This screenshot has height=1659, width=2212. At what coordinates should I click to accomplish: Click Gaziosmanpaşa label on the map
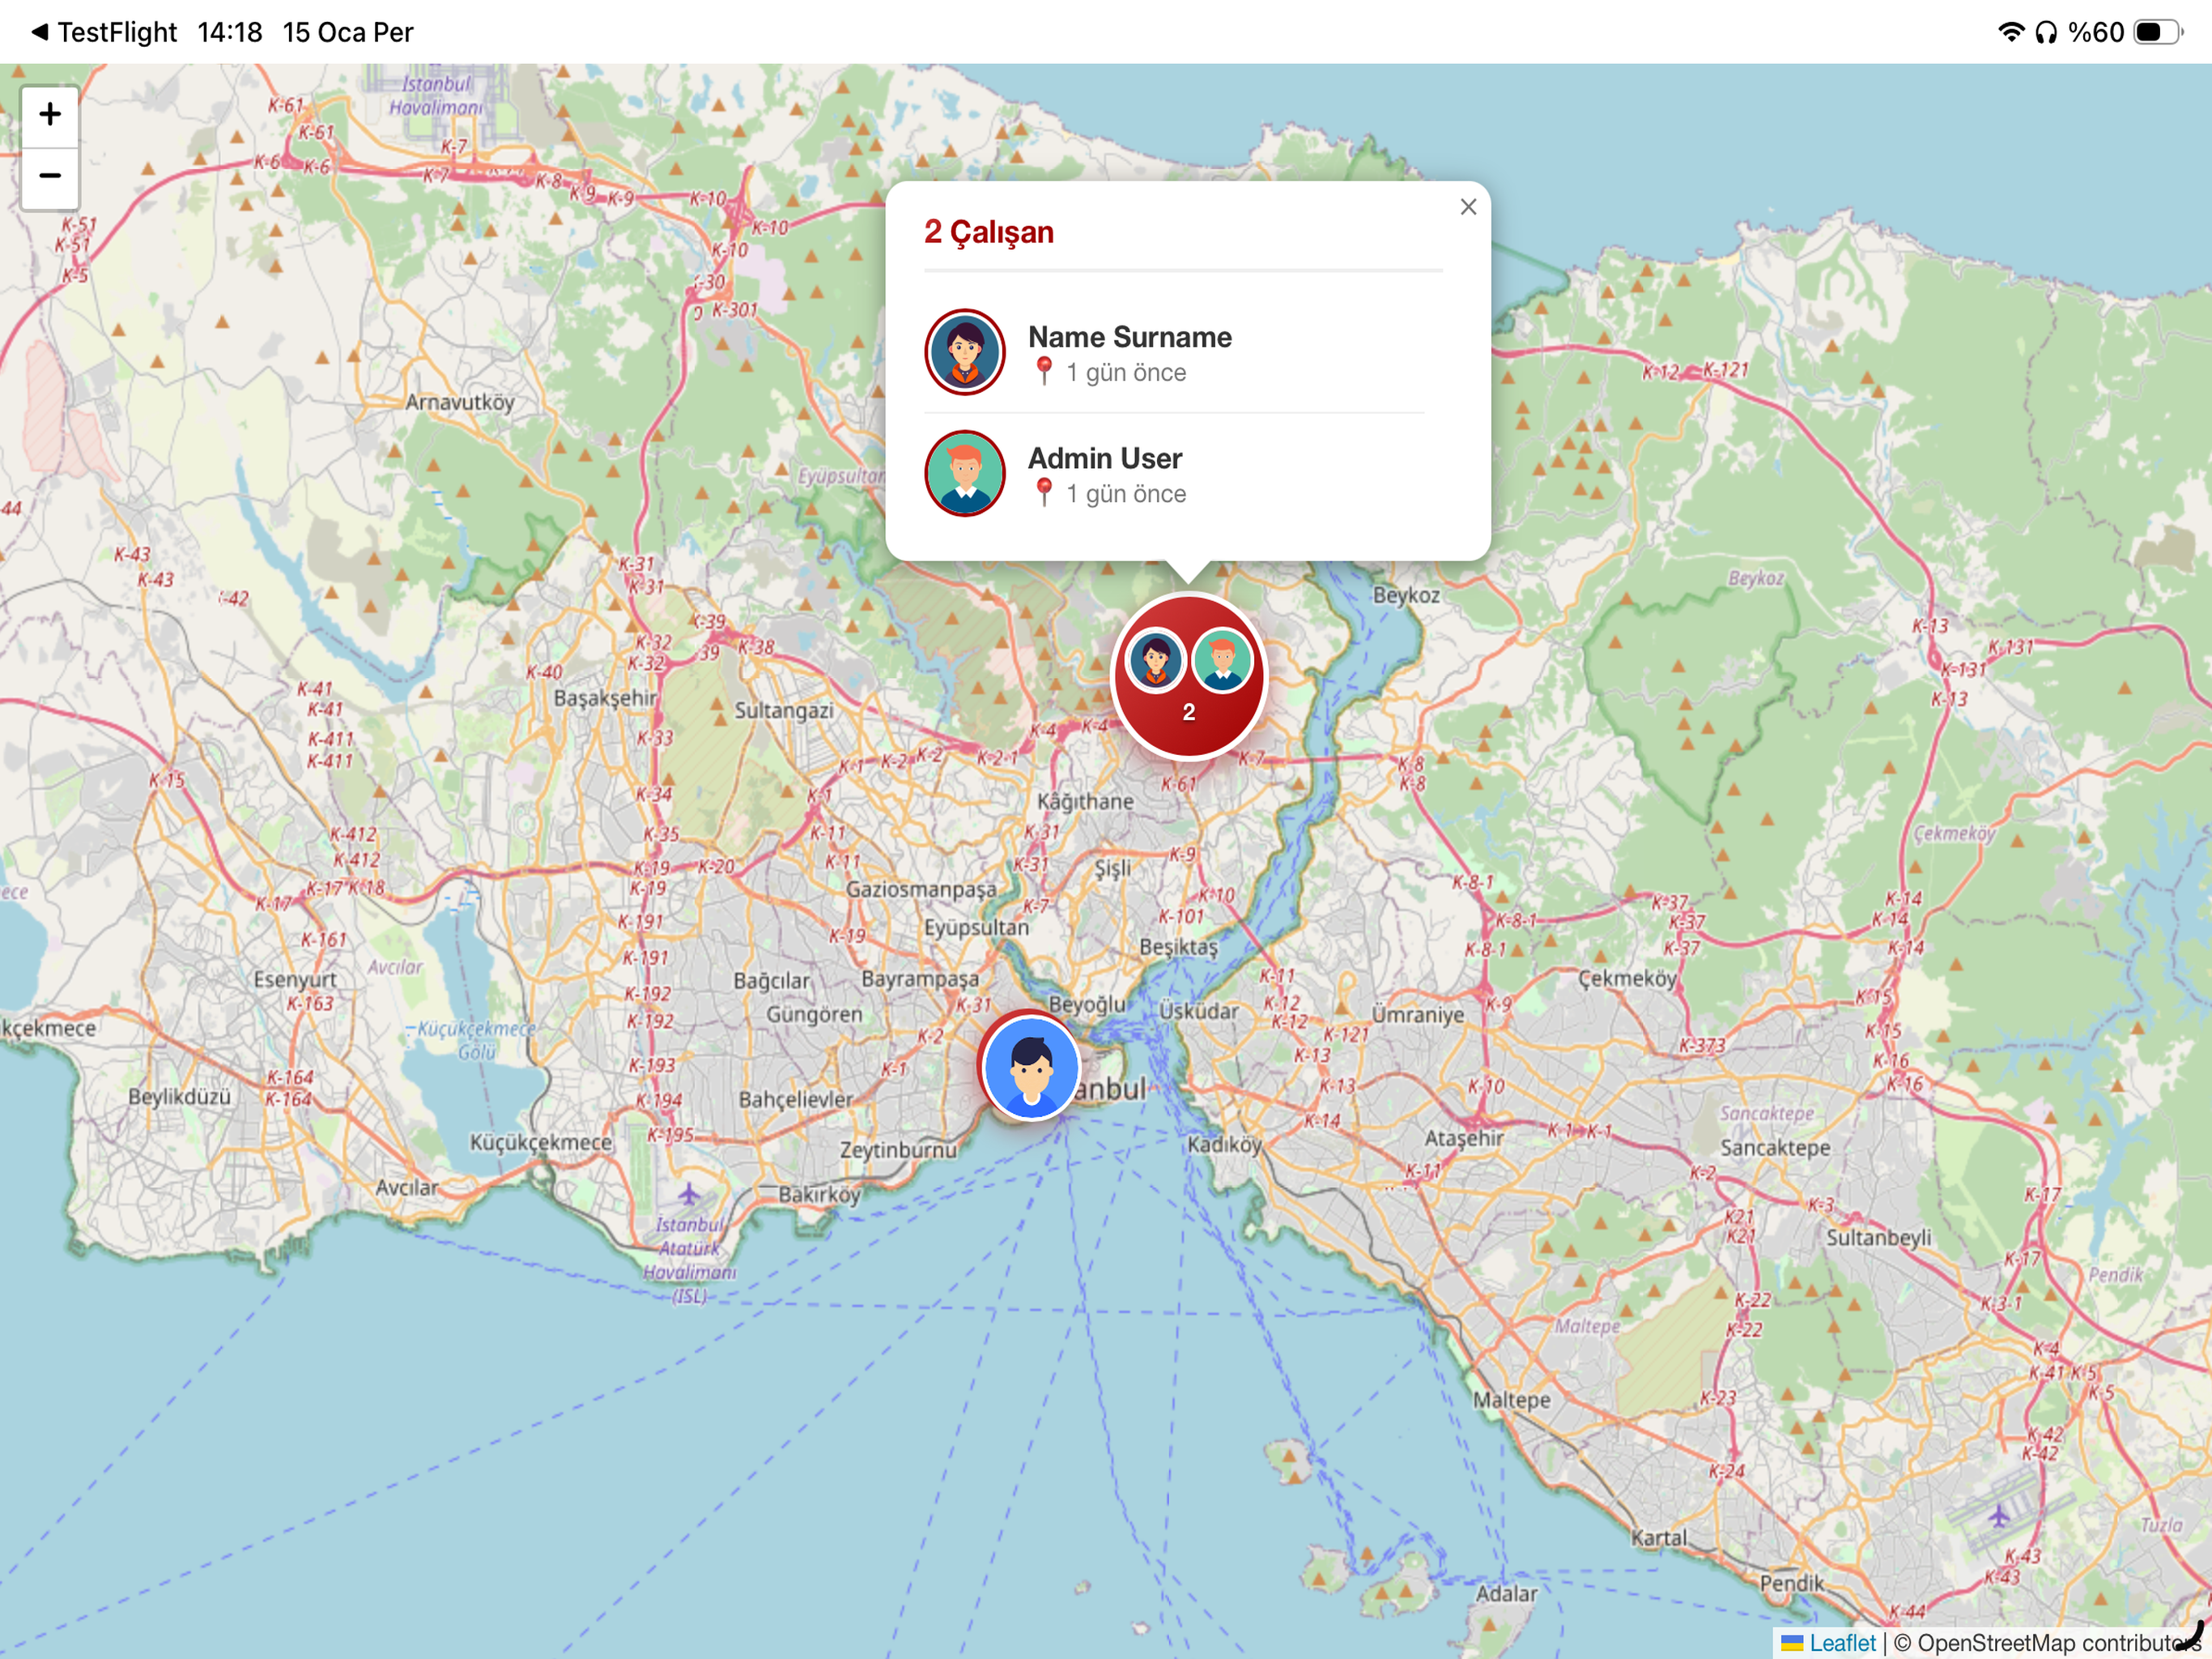coord(921,889)
